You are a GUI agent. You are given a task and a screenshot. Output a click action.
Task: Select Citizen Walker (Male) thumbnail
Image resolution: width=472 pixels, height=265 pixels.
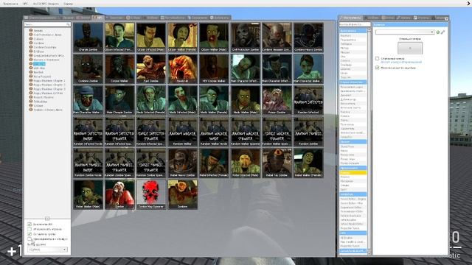pyautogui.click(x=214, y=38)
